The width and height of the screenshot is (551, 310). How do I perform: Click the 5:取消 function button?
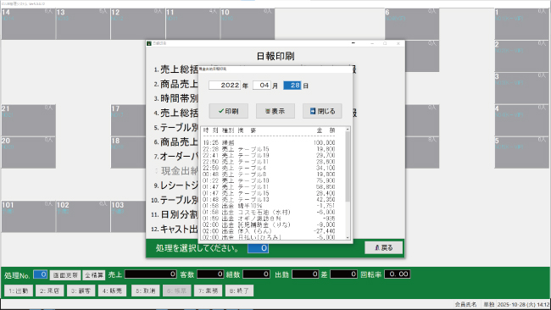point(146,291)
